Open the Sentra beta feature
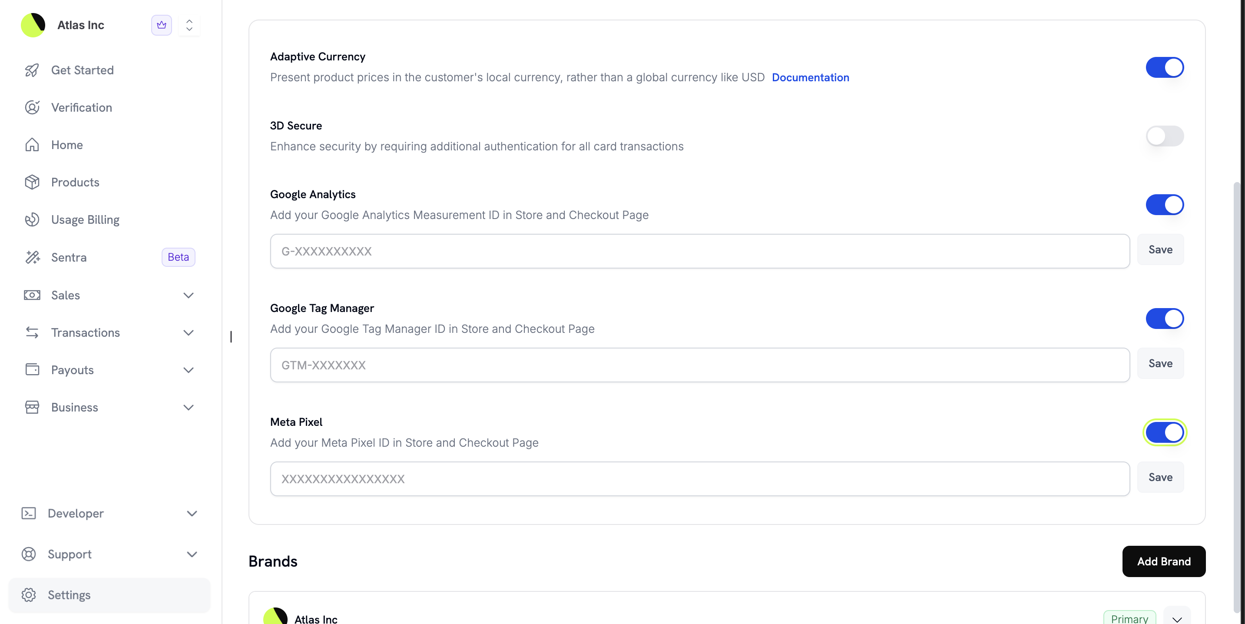The height and width of the screenshot is (624, 1245). pos(69,257)
